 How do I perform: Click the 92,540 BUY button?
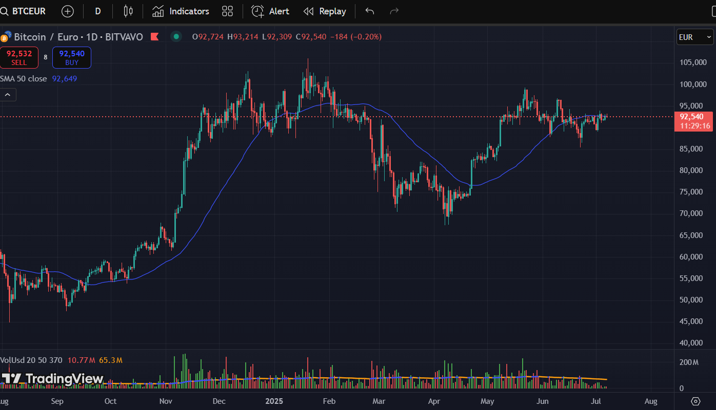click(72, 57)
